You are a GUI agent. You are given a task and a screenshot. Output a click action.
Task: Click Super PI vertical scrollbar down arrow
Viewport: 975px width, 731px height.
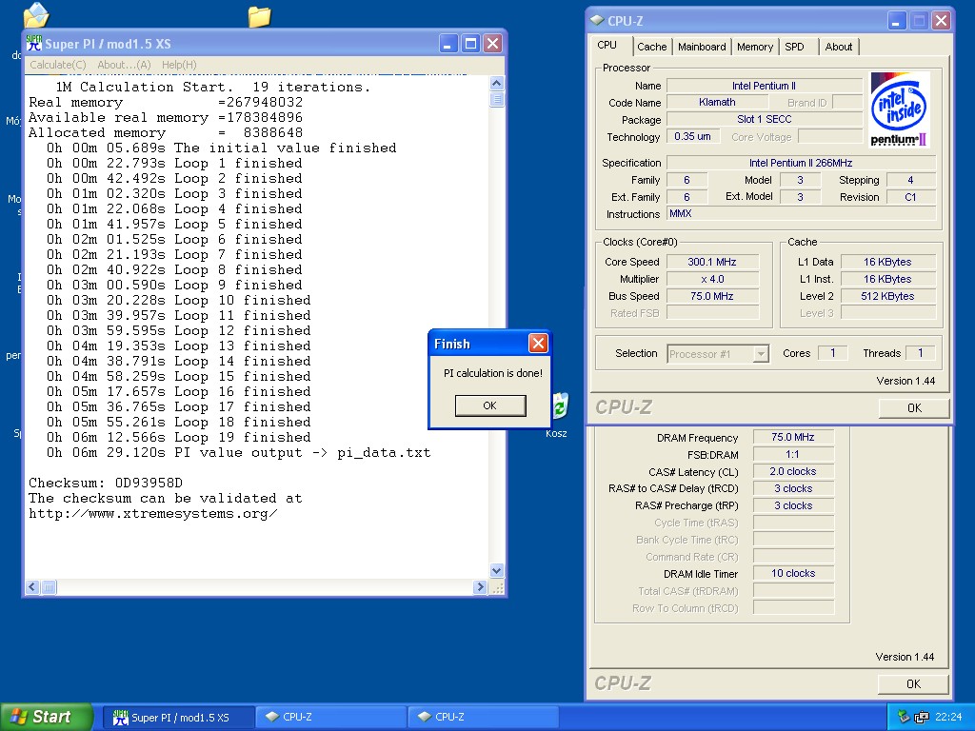[496, 570]
